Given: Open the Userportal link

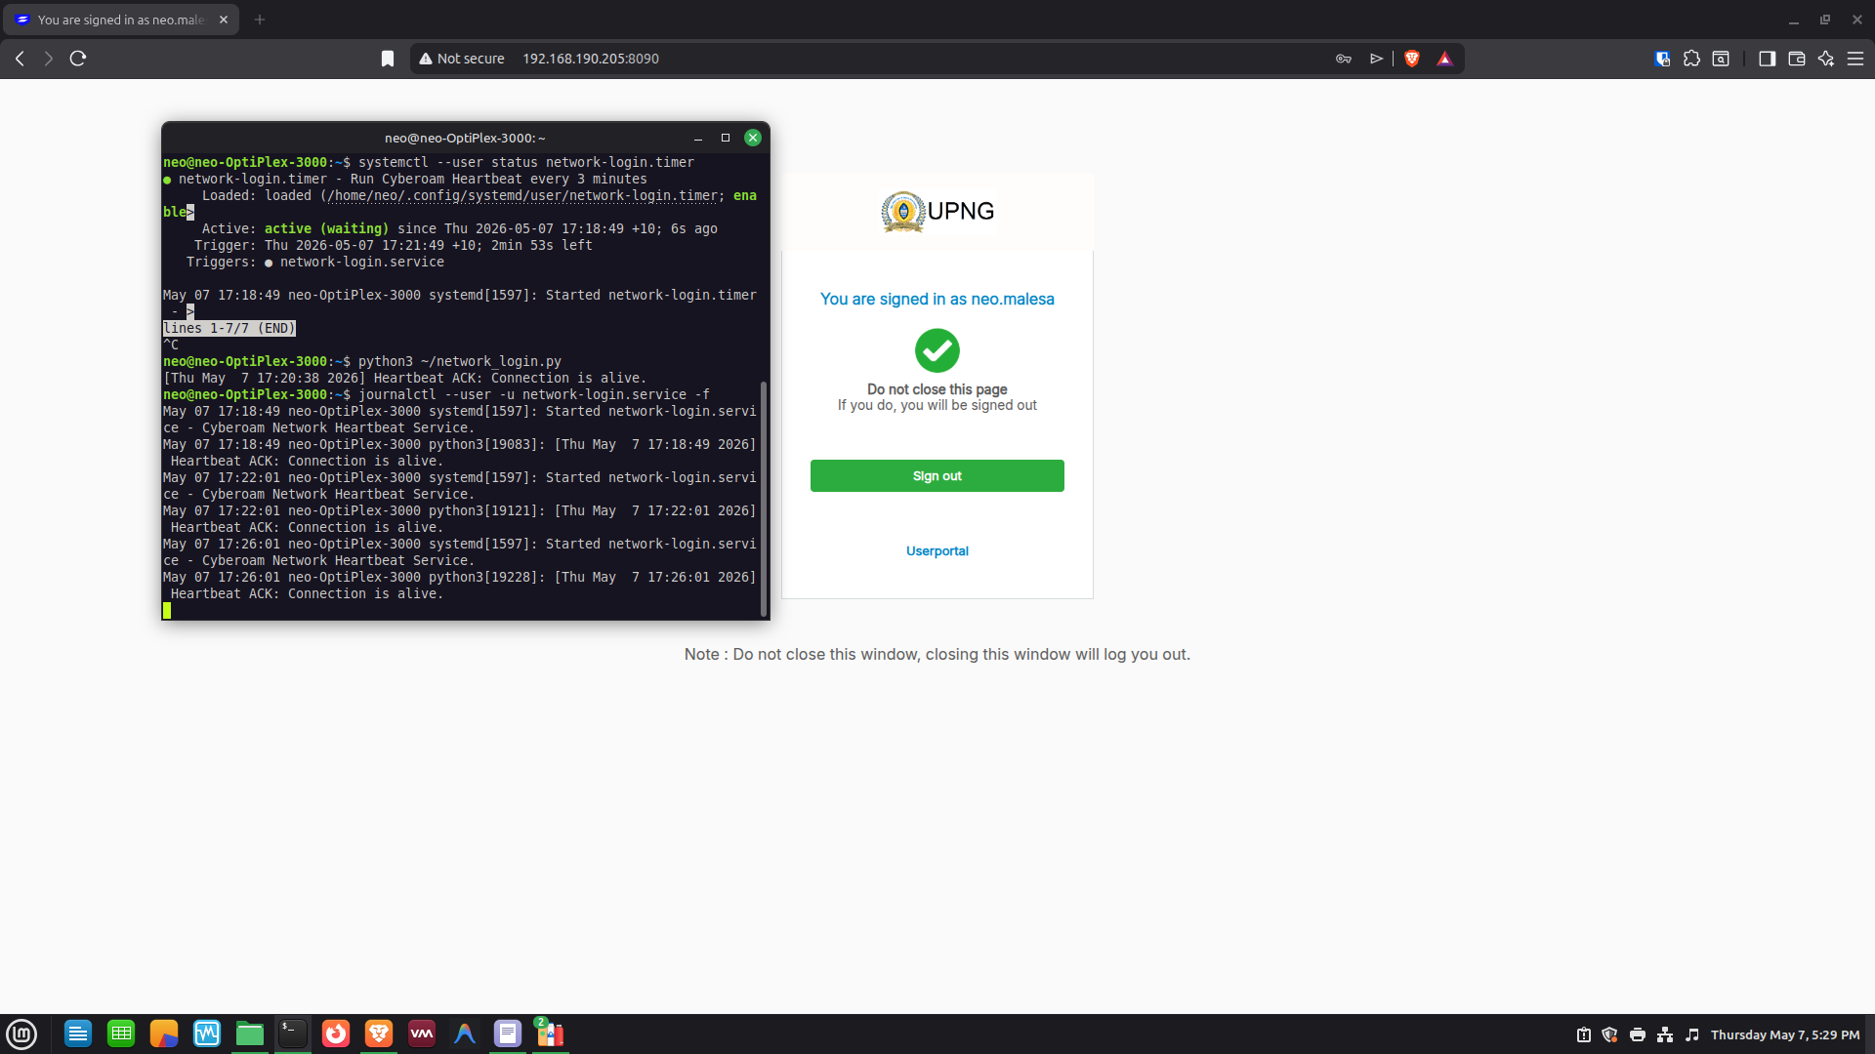Looking at the screenshot, I should [x=937, y=551].
